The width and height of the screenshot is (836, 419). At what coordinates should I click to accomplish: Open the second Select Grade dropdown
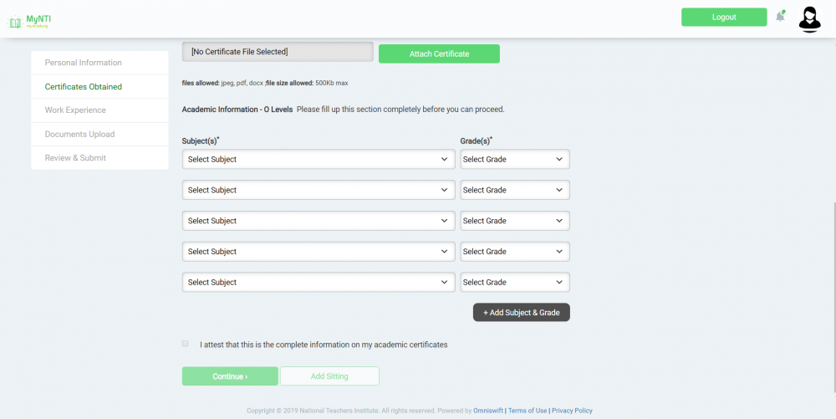point(515,191)
